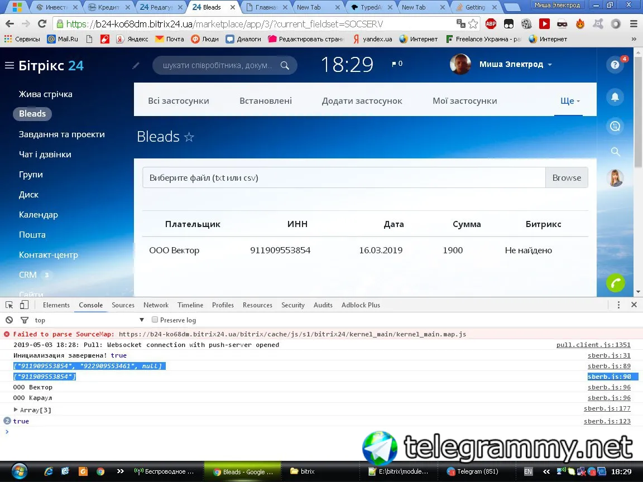Open the console top context dropdown
Image resolution: width=643 pixels, height=482 pixels.
[x=89, y=320]
